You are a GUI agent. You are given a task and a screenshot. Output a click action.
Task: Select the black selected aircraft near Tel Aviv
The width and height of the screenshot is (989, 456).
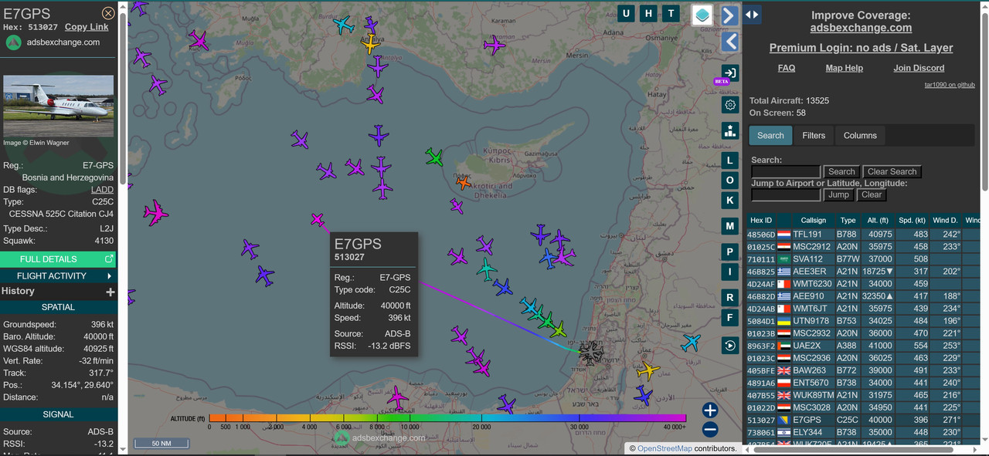591,353
